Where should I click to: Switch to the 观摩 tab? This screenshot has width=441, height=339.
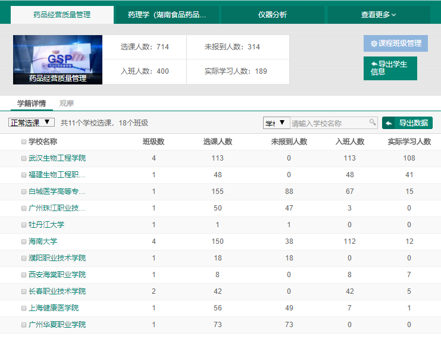coord(67,103)
